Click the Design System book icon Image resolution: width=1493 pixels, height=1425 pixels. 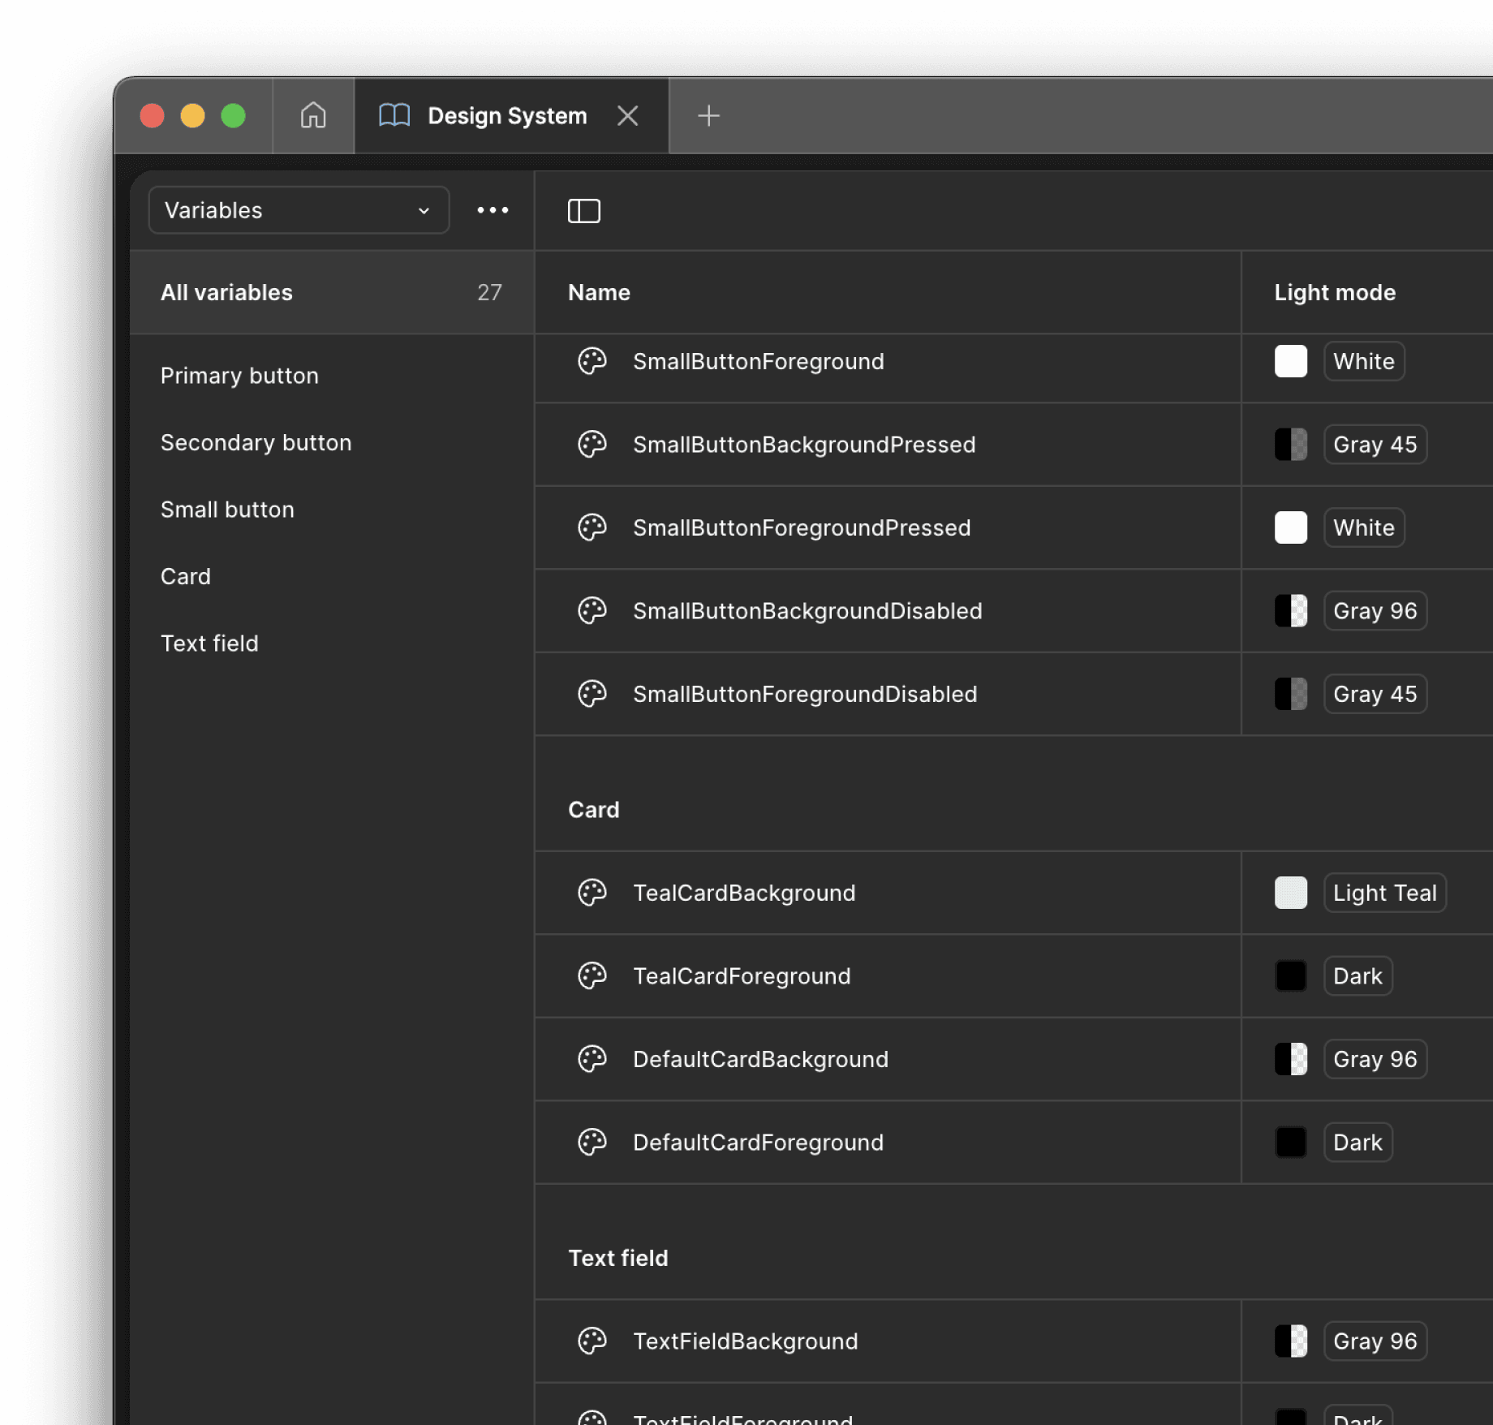394,115
